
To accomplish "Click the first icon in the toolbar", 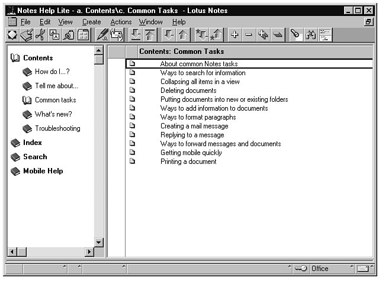I will pos(12,35).
